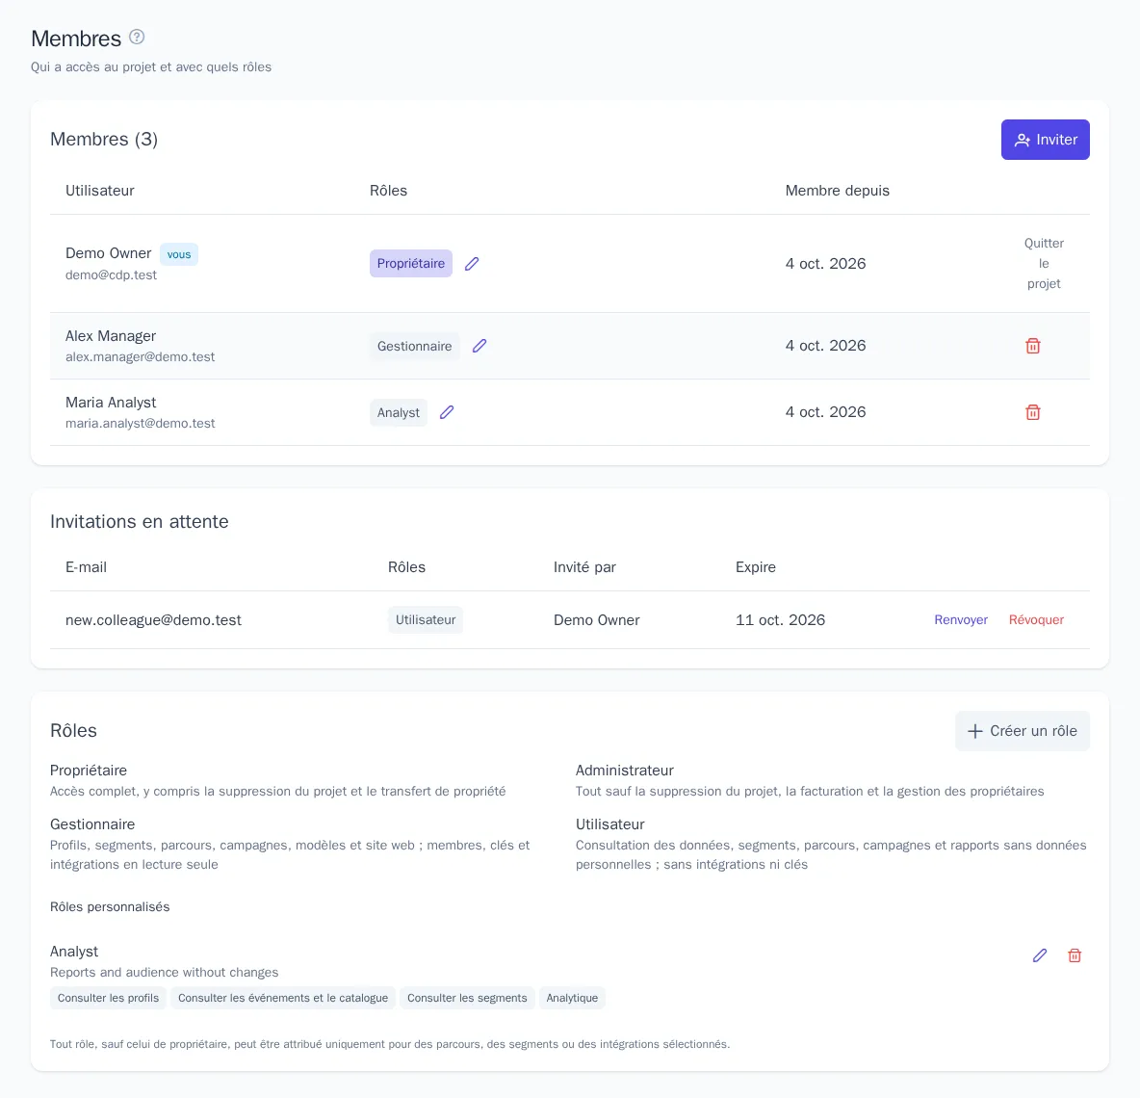Click the 'Rôles personnalisés' subheading
Viewport: 1140px width, 1098px height.
(110, 906)
